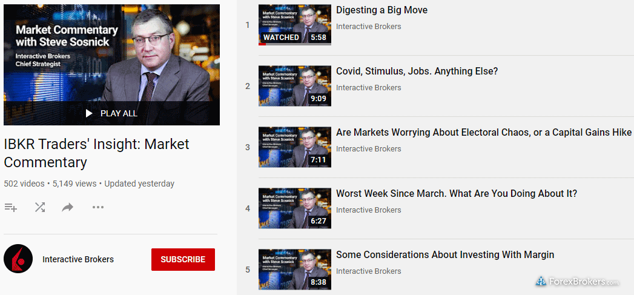Click the title 'Digesting a Big Move'
Screen dimensions: 634x295
tap(381, 10)
